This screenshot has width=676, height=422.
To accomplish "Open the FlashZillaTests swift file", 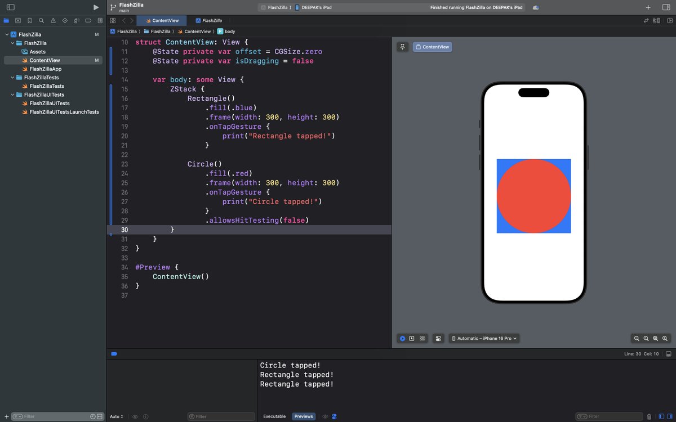I will 47,86.
